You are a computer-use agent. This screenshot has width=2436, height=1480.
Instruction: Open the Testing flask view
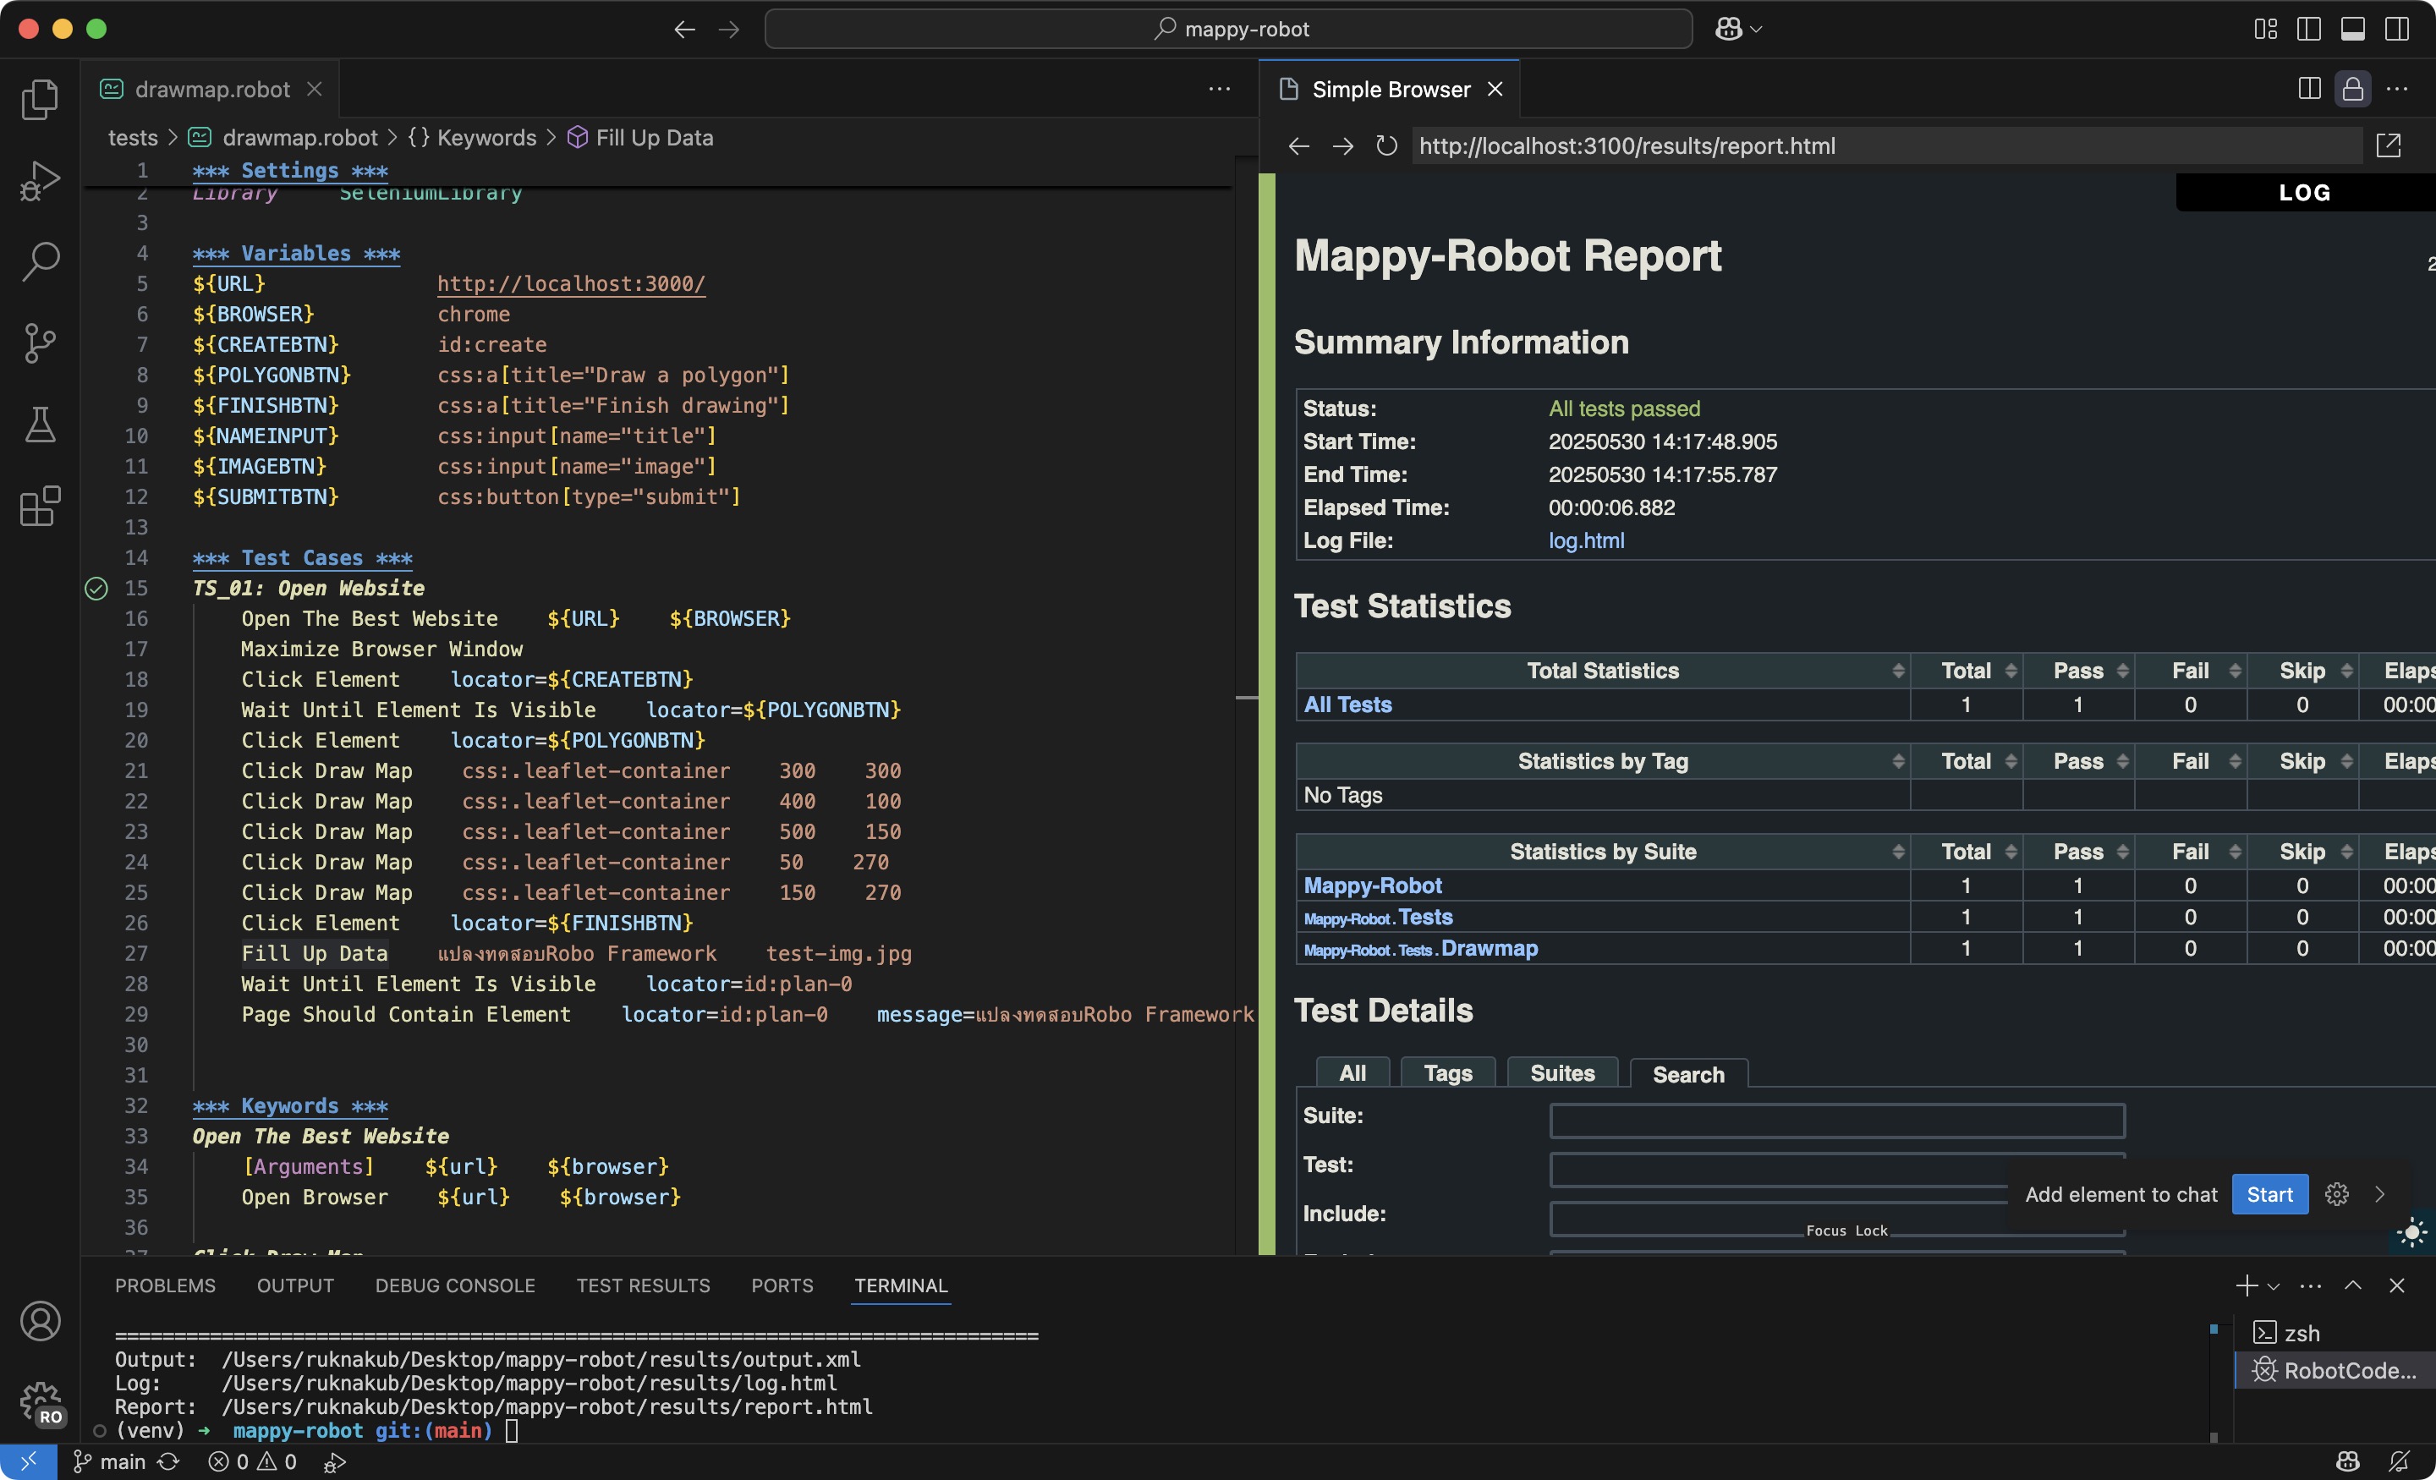[40, 425]
